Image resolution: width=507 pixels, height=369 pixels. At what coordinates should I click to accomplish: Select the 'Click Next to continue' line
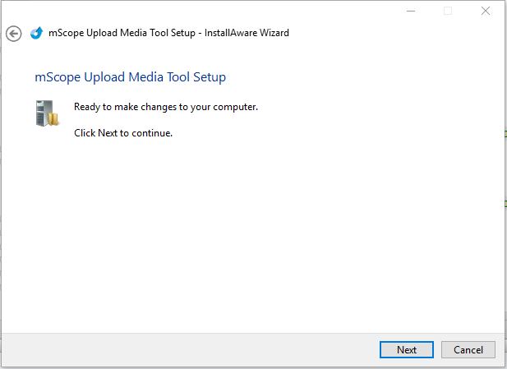[123, 133]
